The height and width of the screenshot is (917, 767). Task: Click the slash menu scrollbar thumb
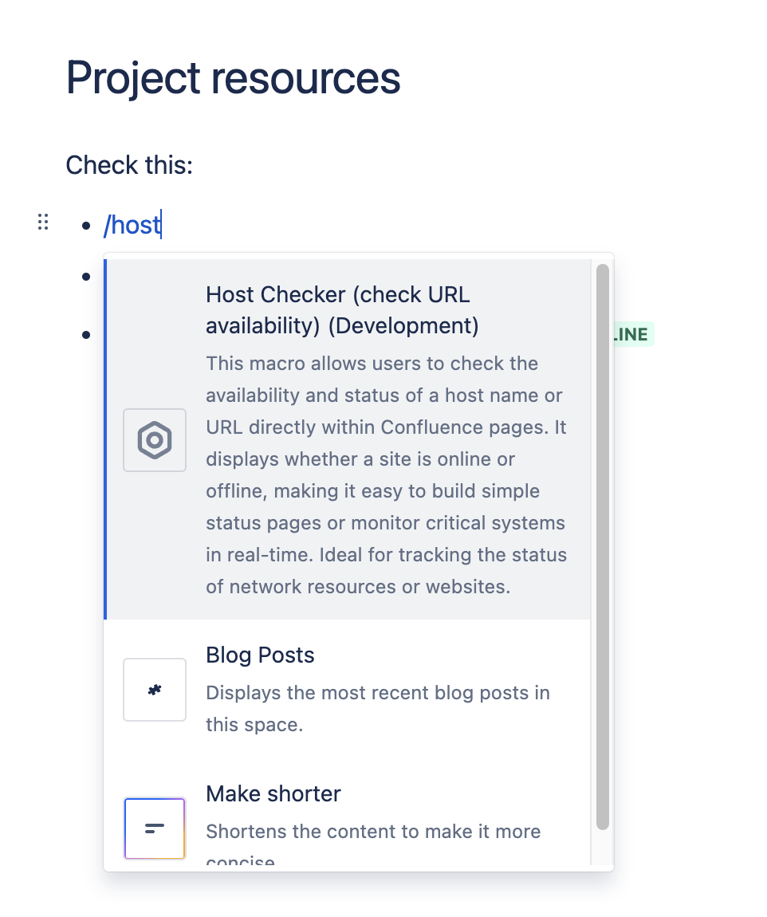click(x=603, y=542)
